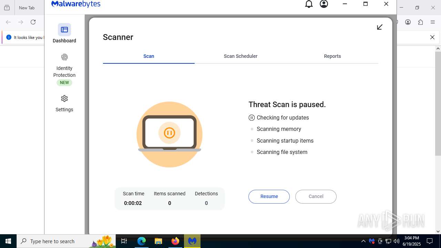Click the pause icon beside Checking for updates
Screen dimensions: 441x248
(252, 118)
